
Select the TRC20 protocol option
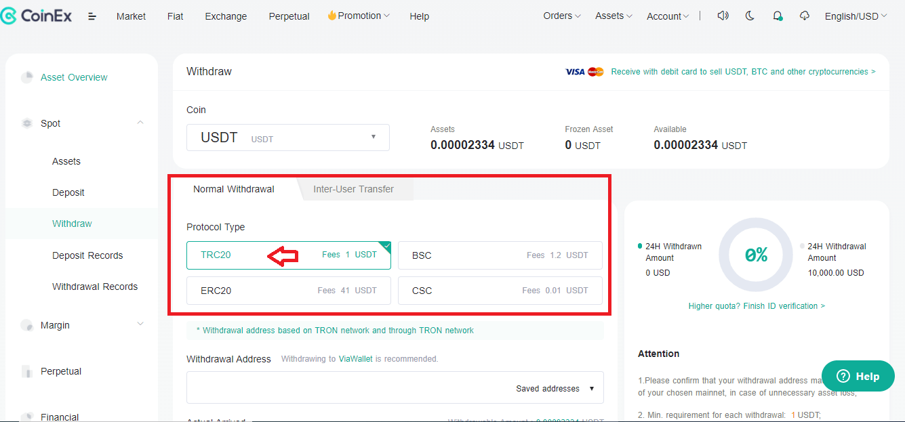(x=289, y=255)
